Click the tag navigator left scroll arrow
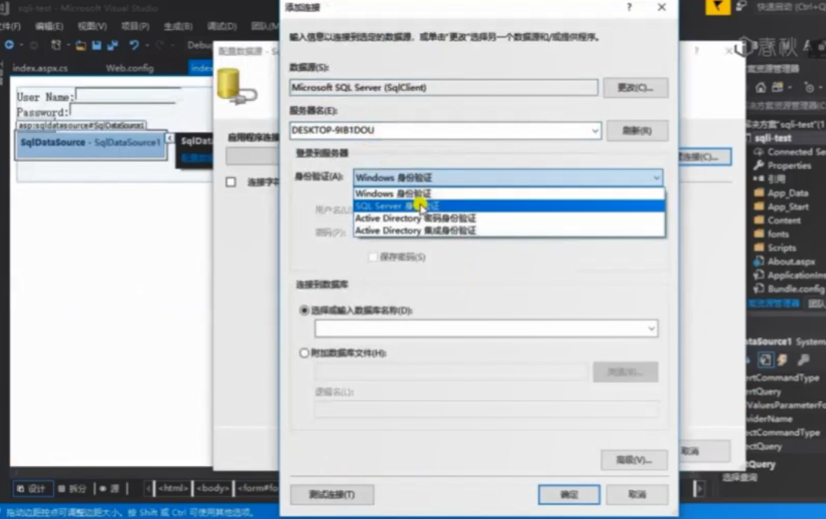826x519 pixels. click(148, 488)
